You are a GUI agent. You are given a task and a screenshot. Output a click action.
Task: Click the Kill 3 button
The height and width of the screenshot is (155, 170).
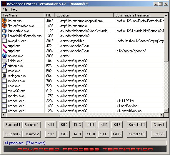click(x=77, y=125)
